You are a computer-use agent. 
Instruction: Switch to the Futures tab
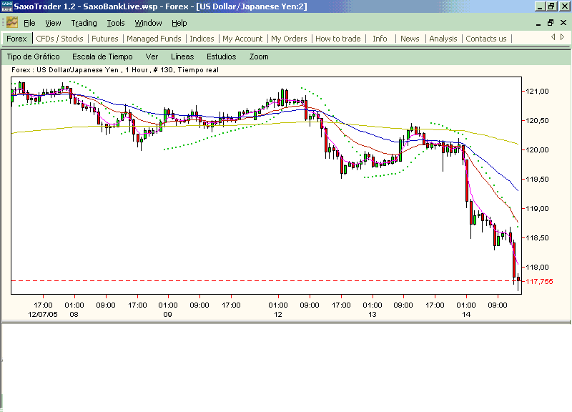pyautogui.click(x=105, y=39)
